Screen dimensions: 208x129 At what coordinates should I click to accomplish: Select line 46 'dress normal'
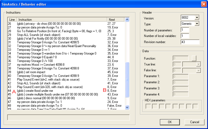coord(66,98)
